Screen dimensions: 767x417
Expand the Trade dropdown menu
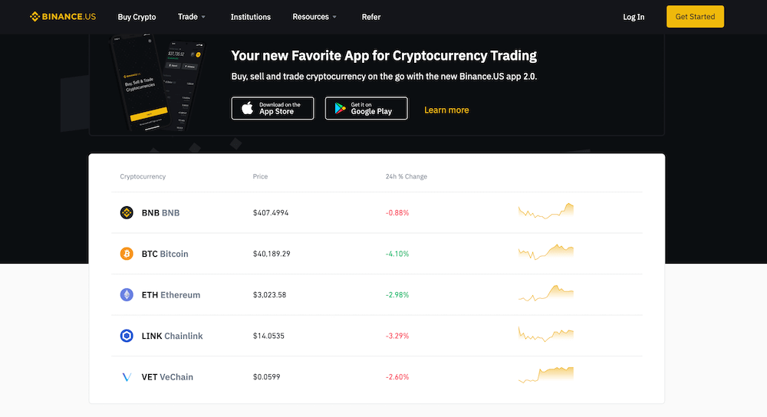tap(191, 17)
